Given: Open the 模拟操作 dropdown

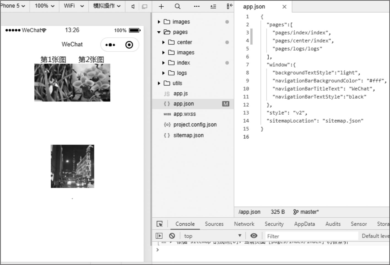Looking at the screenshot, I should point(107,6).
